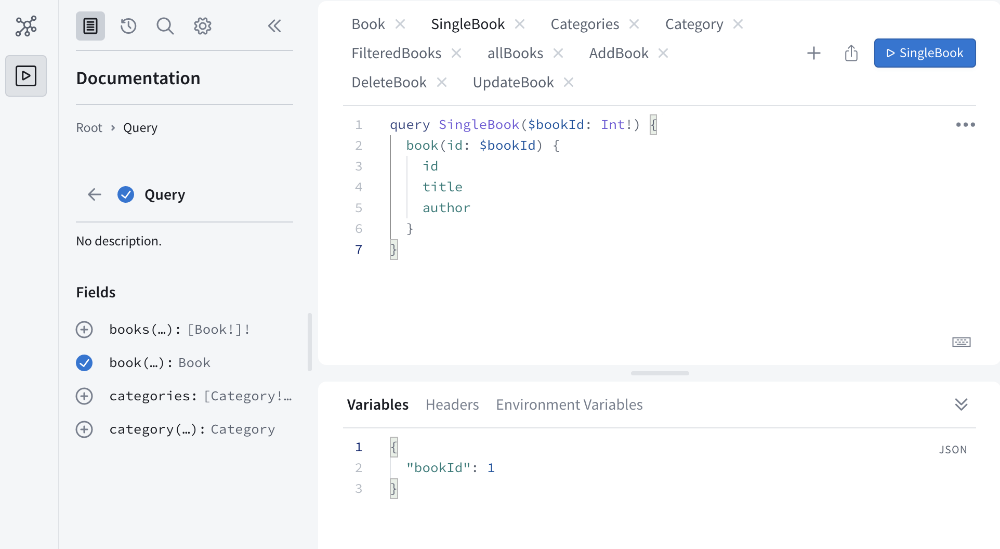This screenshot has width=1000, height=549.
Task: Add the category field to the operation
Action: 84,429
